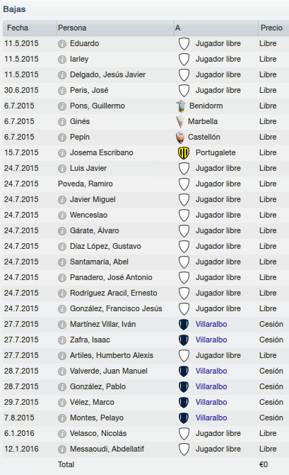289x475 pixels.
Task: Click the Portugalete striped shield
Action: point(184,152)
